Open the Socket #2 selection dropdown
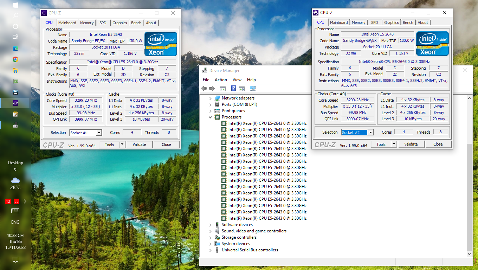Screen dimensions: 478x270 tap(370, 133)
